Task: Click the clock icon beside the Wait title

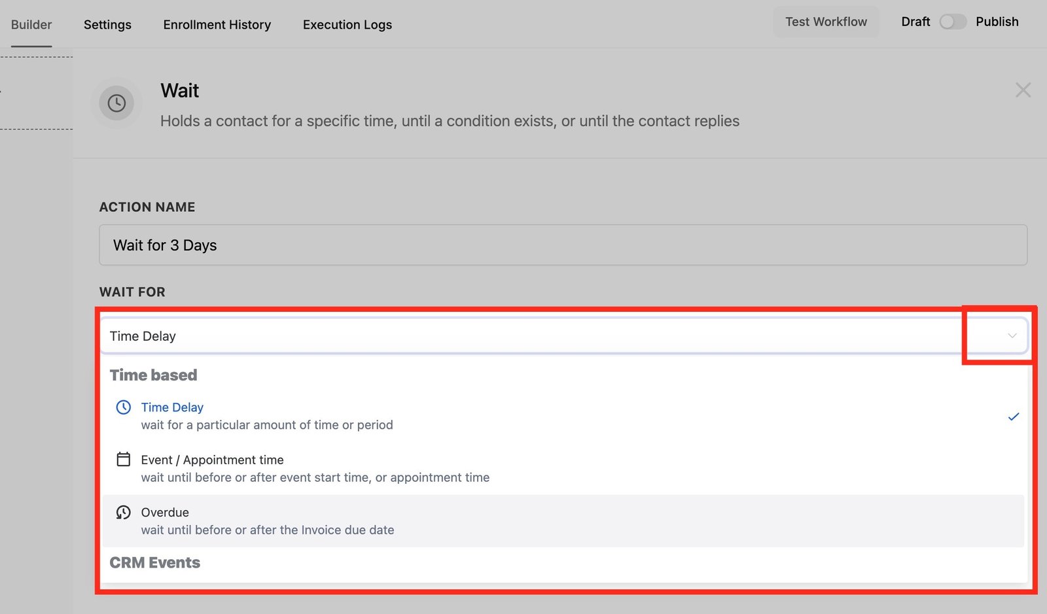Action: [116, 103]
